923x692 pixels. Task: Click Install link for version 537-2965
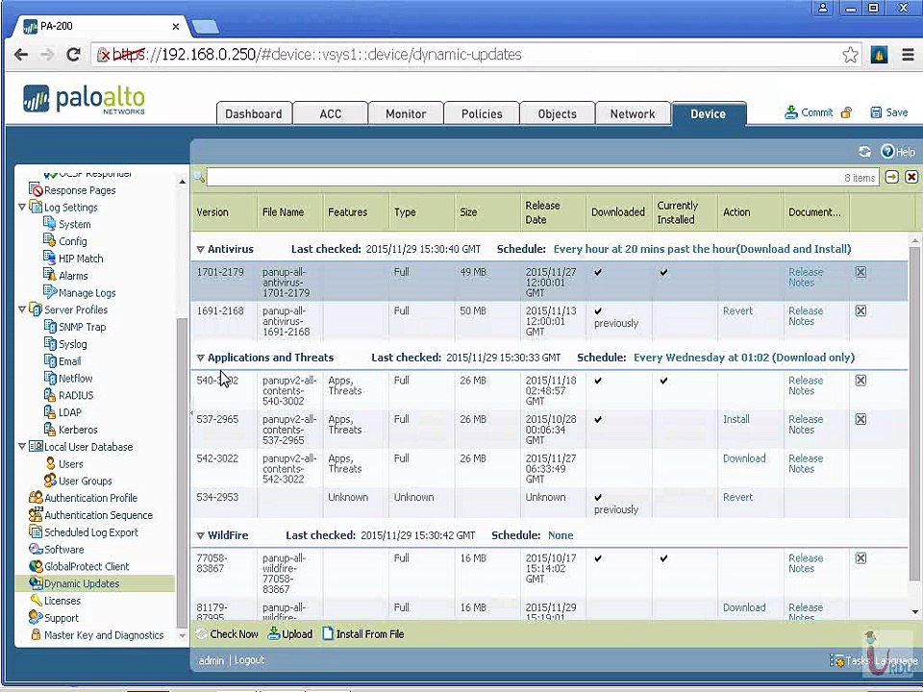[x=736, y=419]
